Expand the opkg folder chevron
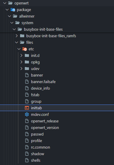 tap(21, 62)
